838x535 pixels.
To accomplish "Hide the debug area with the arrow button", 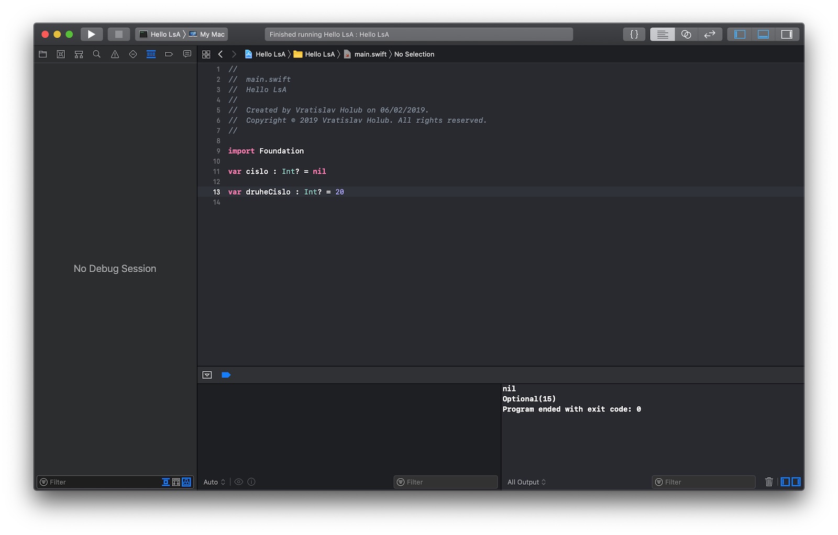I will coord(207,375).
